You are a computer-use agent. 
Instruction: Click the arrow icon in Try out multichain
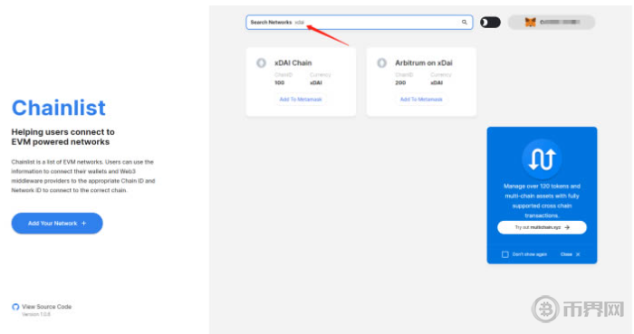point(567,227)
